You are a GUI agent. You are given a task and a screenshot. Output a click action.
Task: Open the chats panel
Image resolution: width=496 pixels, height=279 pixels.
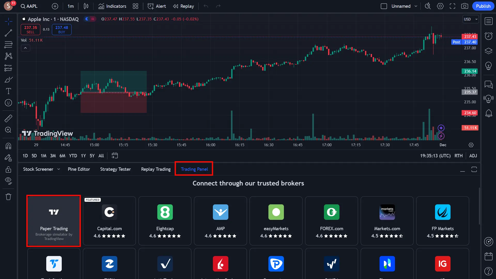(489, 84)
